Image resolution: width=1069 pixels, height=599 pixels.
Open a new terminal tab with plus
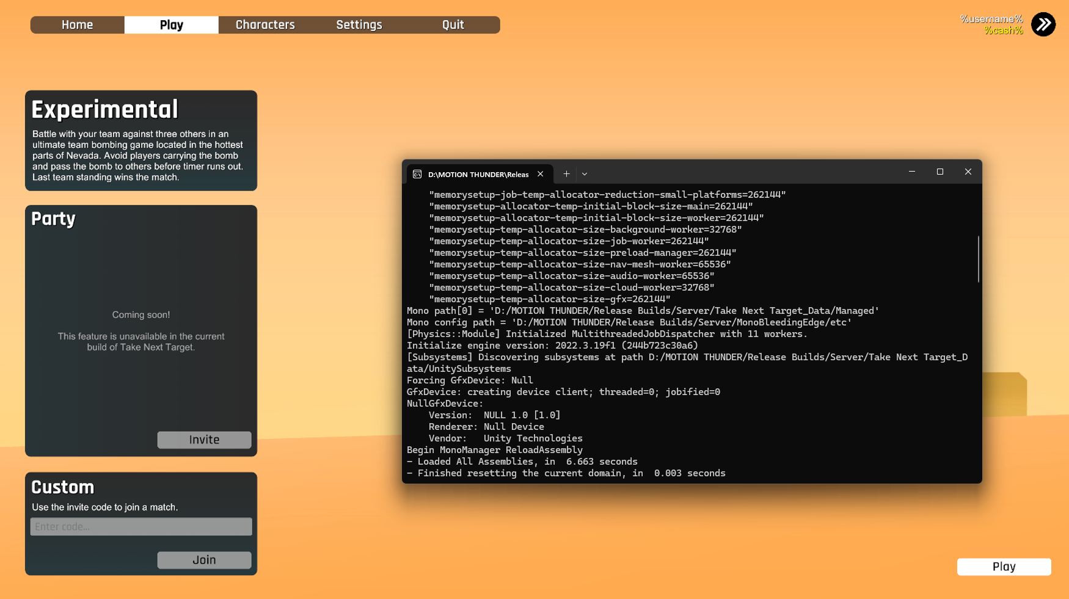point(566,174)
